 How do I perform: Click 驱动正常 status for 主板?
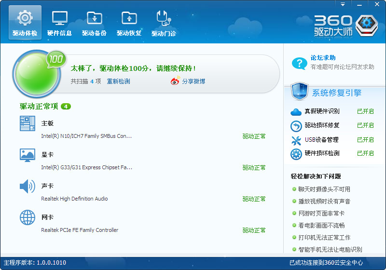(254, 136)
